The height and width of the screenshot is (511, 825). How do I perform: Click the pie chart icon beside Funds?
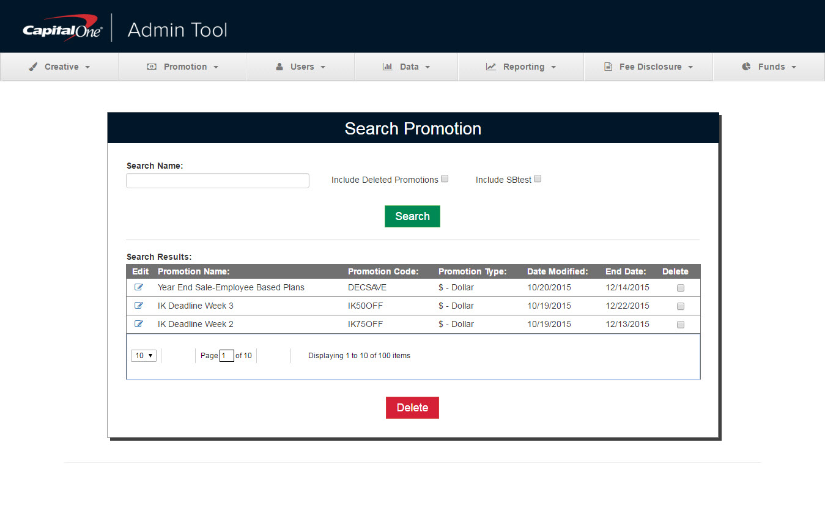746,67
